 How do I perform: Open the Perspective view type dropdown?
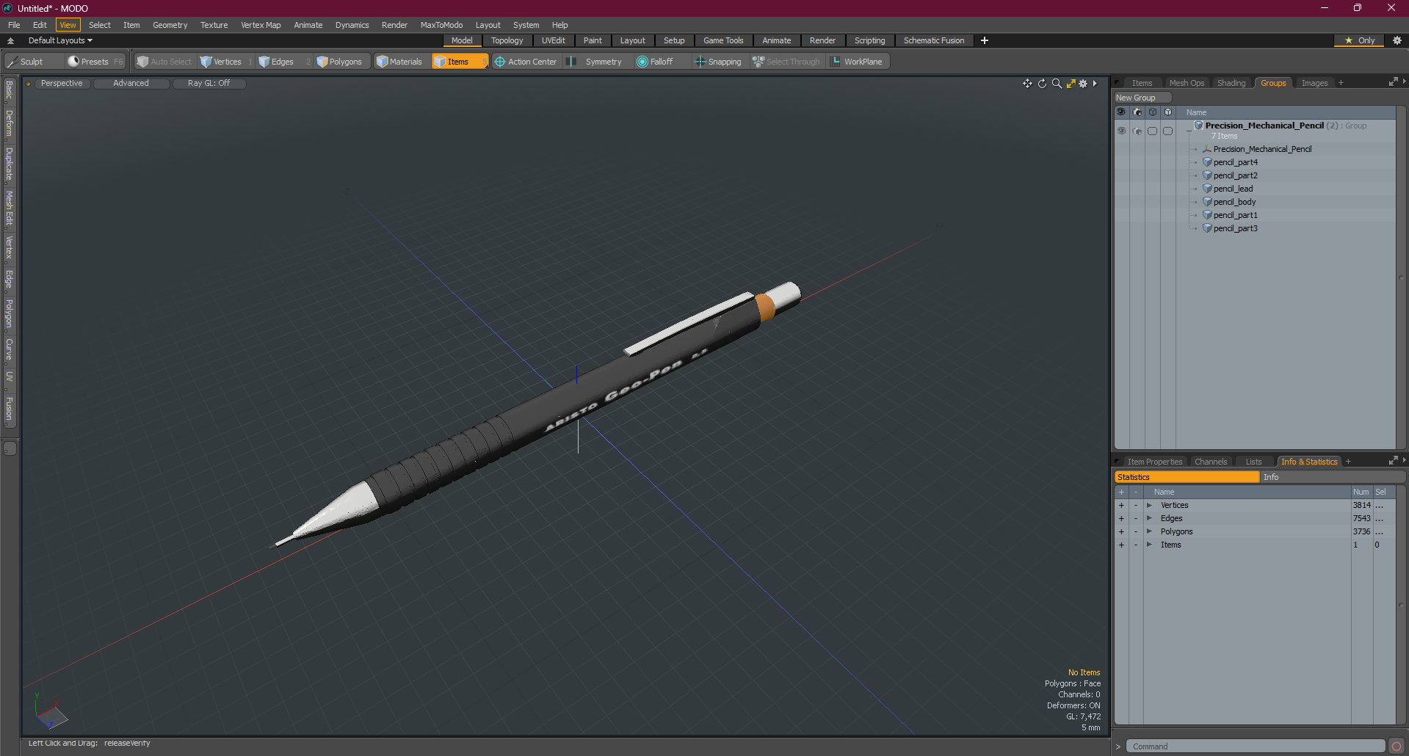tap(62, 84)
